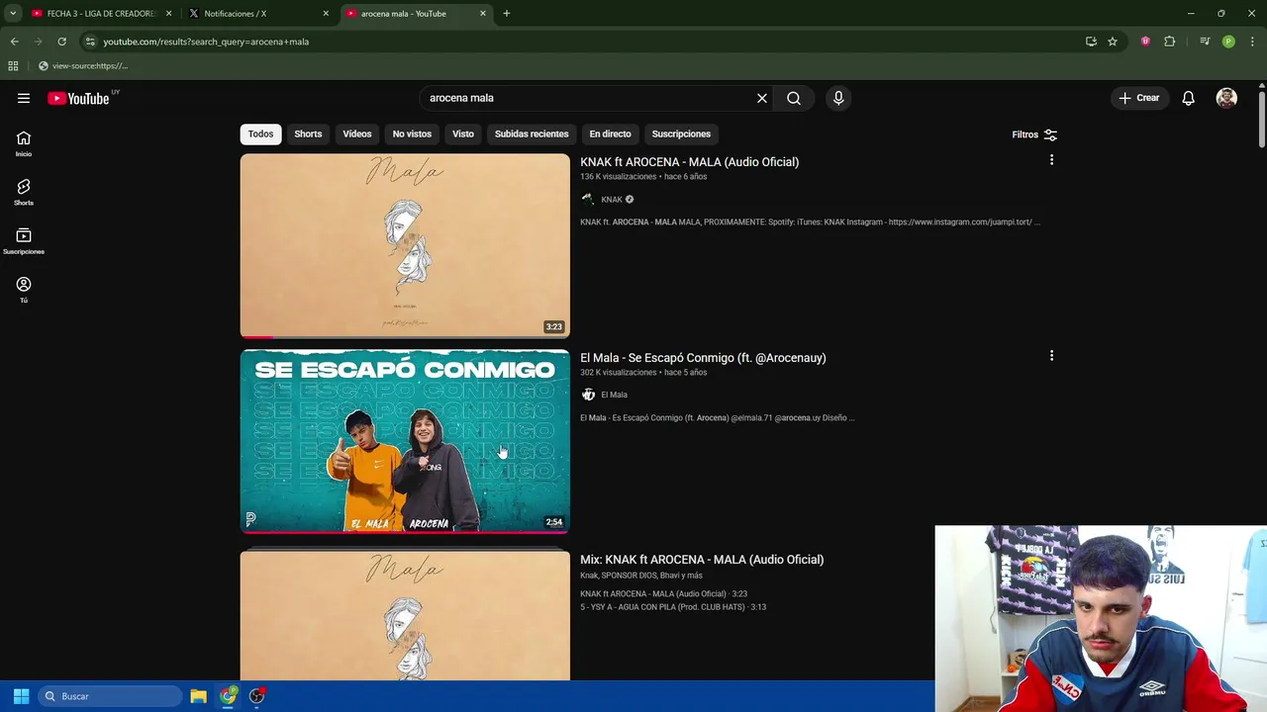The width and height of the screenshot is (1267, 712).
Task: Click the Windows taskbar Buscar box
Action: pos(110,696)
